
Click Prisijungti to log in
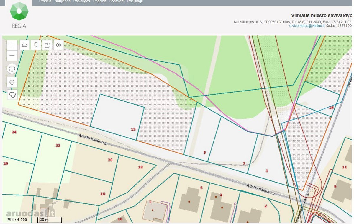(135, 1)
